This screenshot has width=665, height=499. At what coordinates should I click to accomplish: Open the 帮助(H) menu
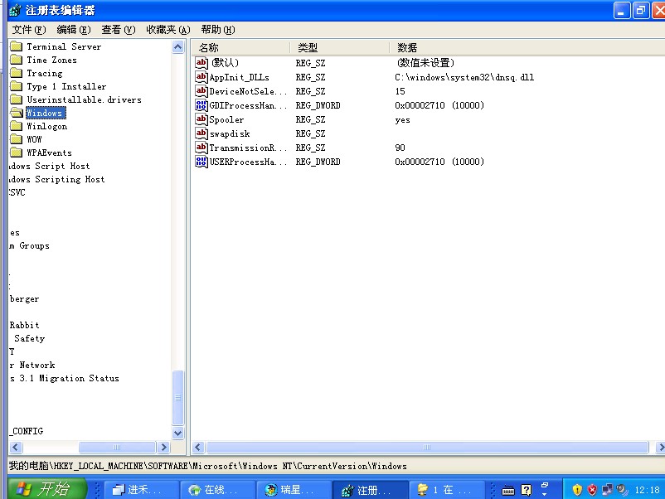218,30
